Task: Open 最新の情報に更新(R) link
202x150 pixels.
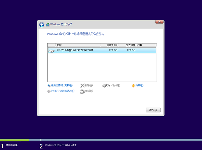Action: (x=62, y=85)
